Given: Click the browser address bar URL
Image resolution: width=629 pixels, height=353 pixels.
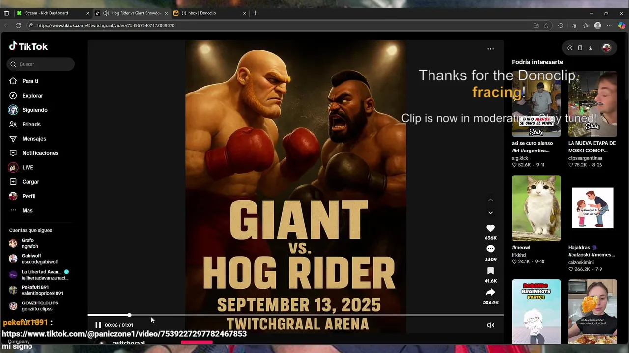Looking at the screenshot, I should pos(106,25).
